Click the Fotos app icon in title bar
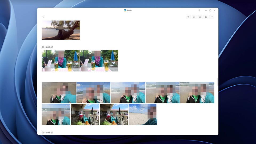The width and height of the screenshot is (256, 144). pos(125,10)
